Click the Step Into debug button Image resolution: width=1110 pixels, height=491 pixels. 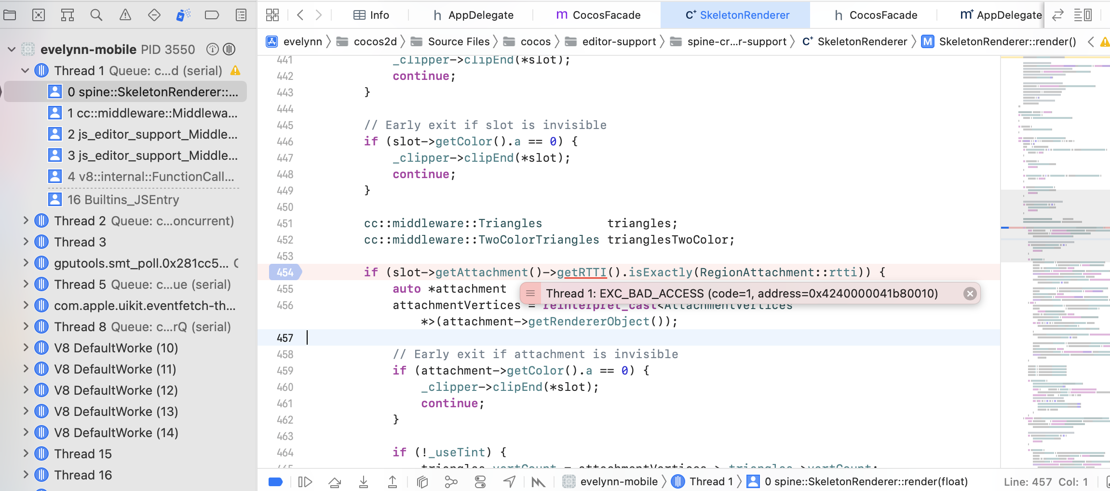[364, 482]
